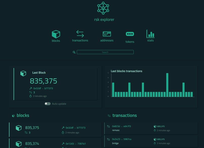Open miner 0x32df…b77373 in the Last Block card
The image size is (204, 148).
tap(43, 88)
